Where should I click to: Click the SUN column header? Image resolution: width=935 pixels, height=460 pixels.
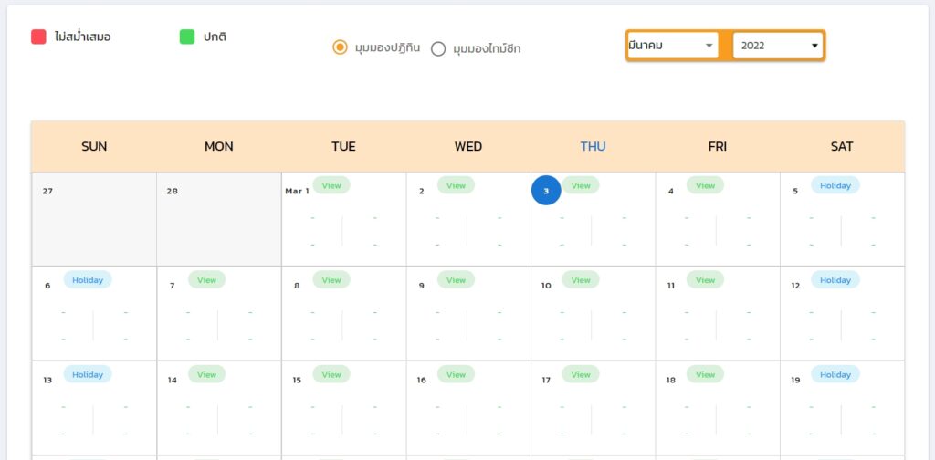pyautogui.click(x=94, y=146)
